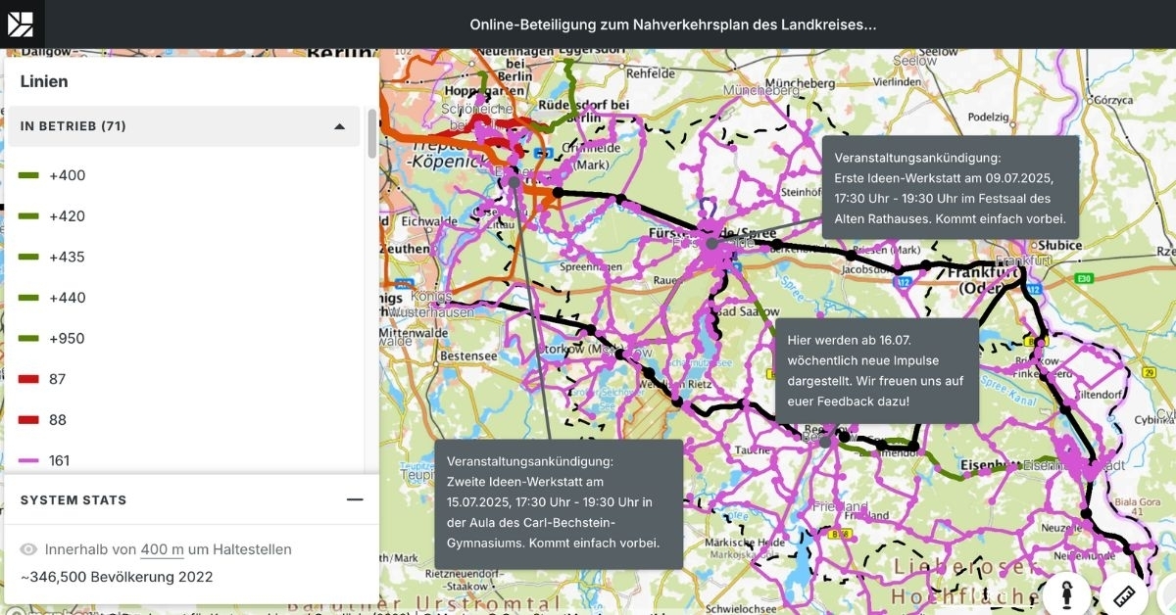Click the Zweite Ideen-Werkstatt announcement box
Screen dimensions: 1176x615
(x=558, y=501)
